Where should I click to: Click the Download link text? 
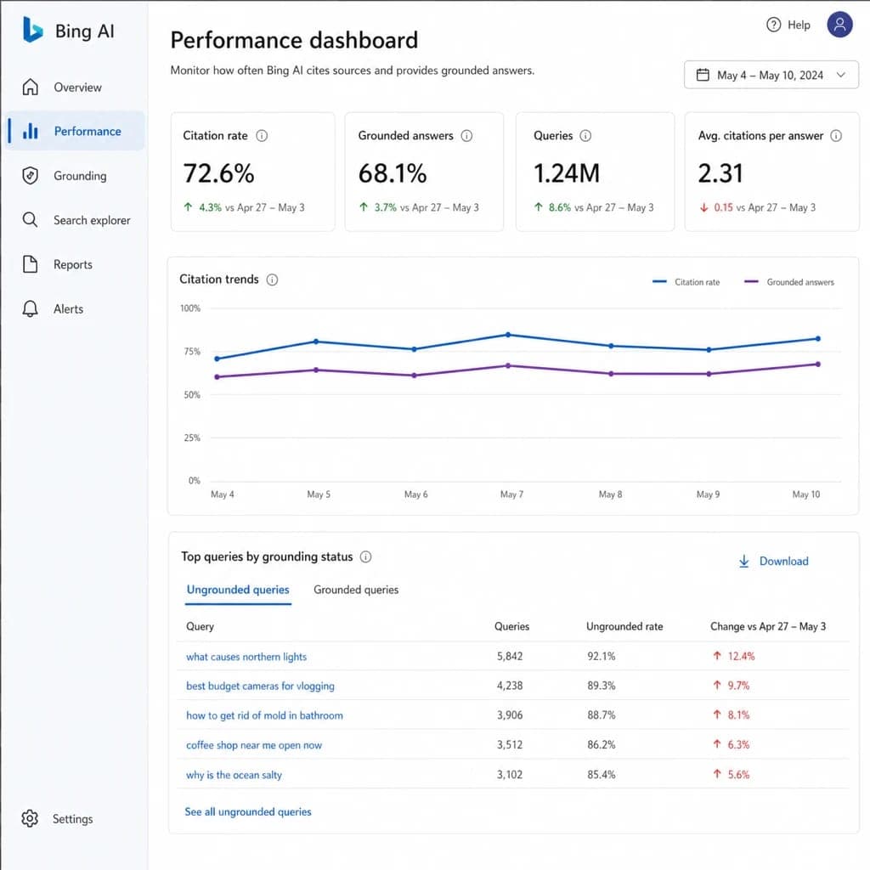click(783, 561)
